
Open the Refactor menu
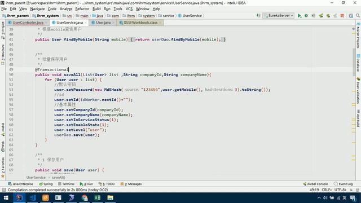[82, 9]
